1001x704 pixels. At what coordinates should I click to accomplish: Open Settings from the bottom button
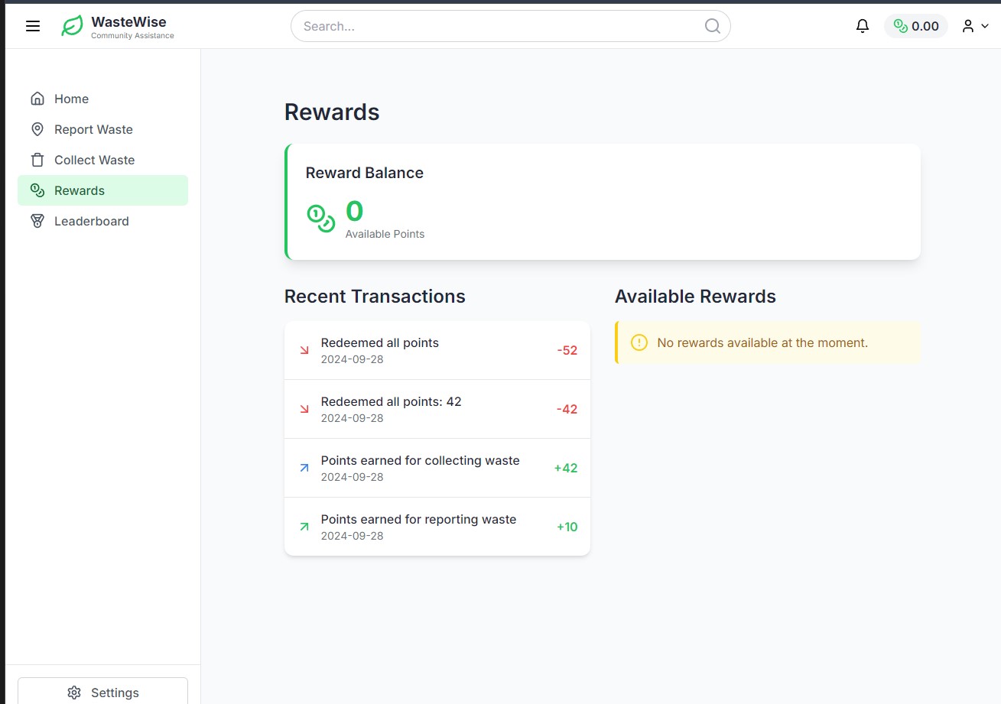[102, 692]
